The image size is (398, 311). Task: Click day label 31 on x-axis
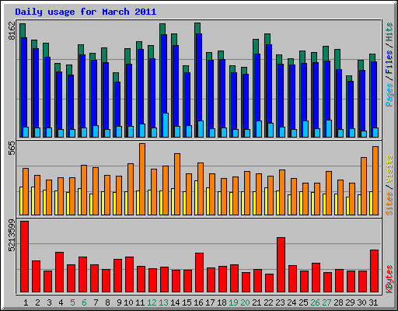click(x=373, y=302)
